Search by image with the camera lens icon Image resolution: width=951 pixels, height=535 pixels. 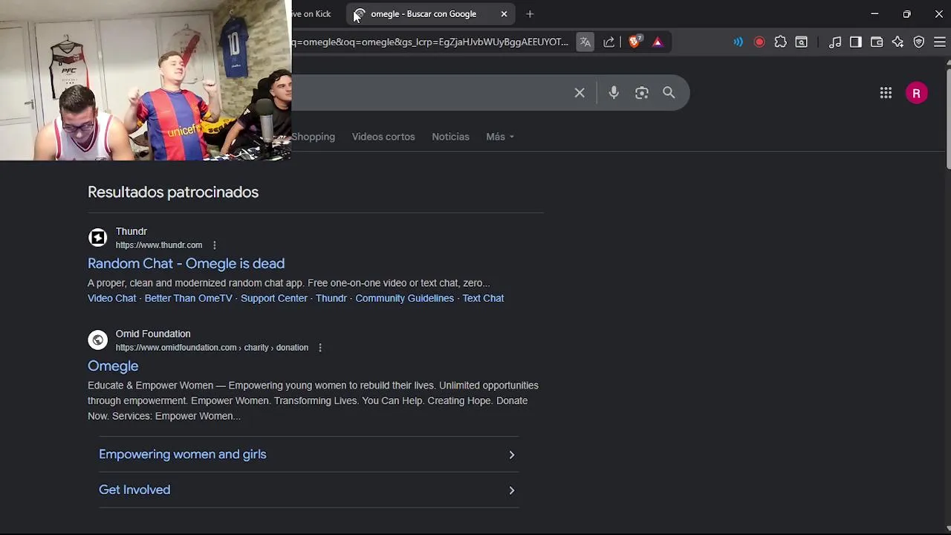pos(642,93)
